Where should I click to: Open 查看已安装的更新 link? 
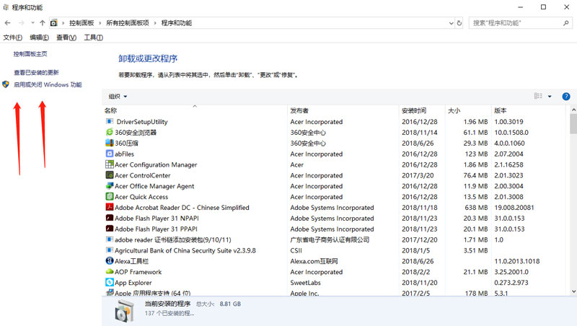pyautogui.click(x=37, y=72)
